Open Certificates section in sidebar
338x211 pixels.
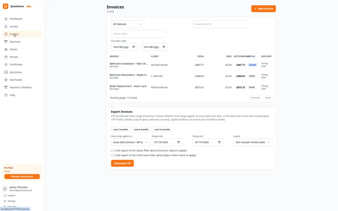coord(22,64)
